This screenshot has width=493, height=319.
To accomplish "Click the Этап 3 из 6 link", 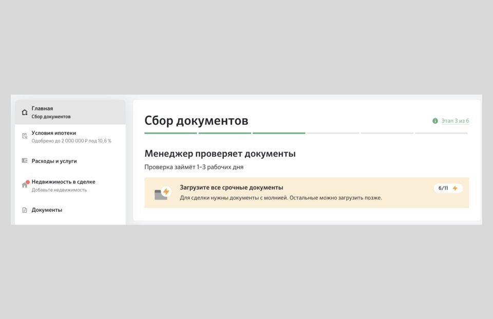I will (x=455, y=121).
